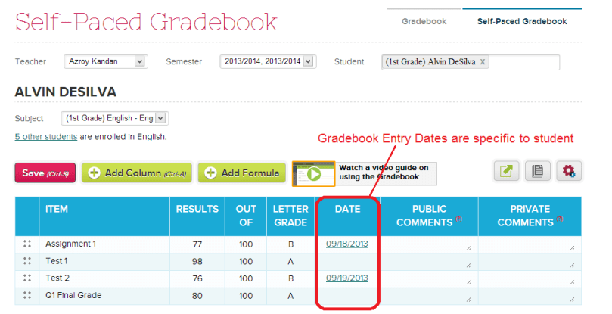The image size is (612, 314).
Task: Grab the drag handle for Q1 Final Grade
Action: [27, 295]
